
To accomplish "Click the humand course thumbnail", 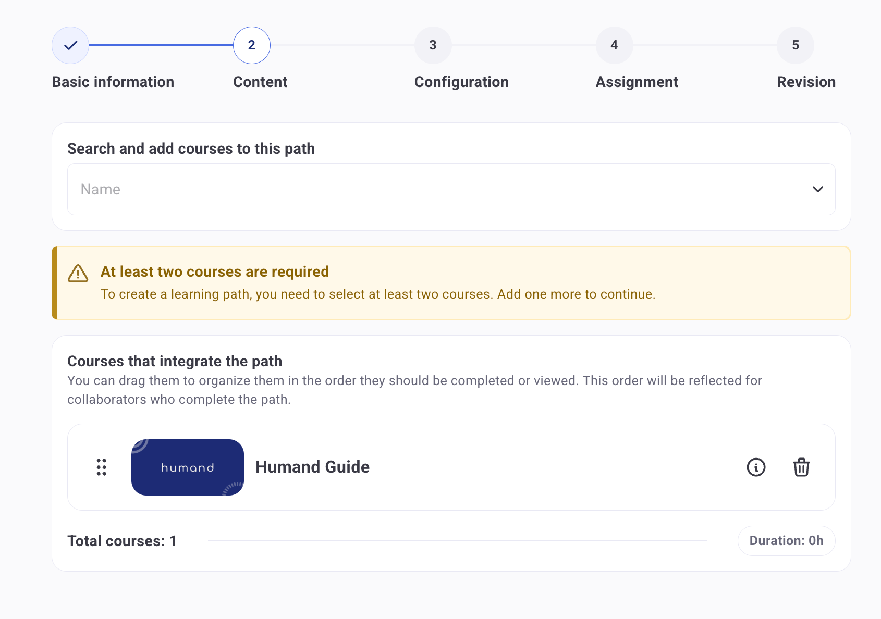I will pos(188,467).
